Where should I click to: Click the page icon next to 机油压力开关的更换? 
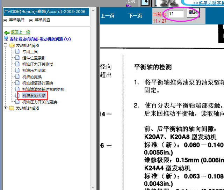[17, 102]
